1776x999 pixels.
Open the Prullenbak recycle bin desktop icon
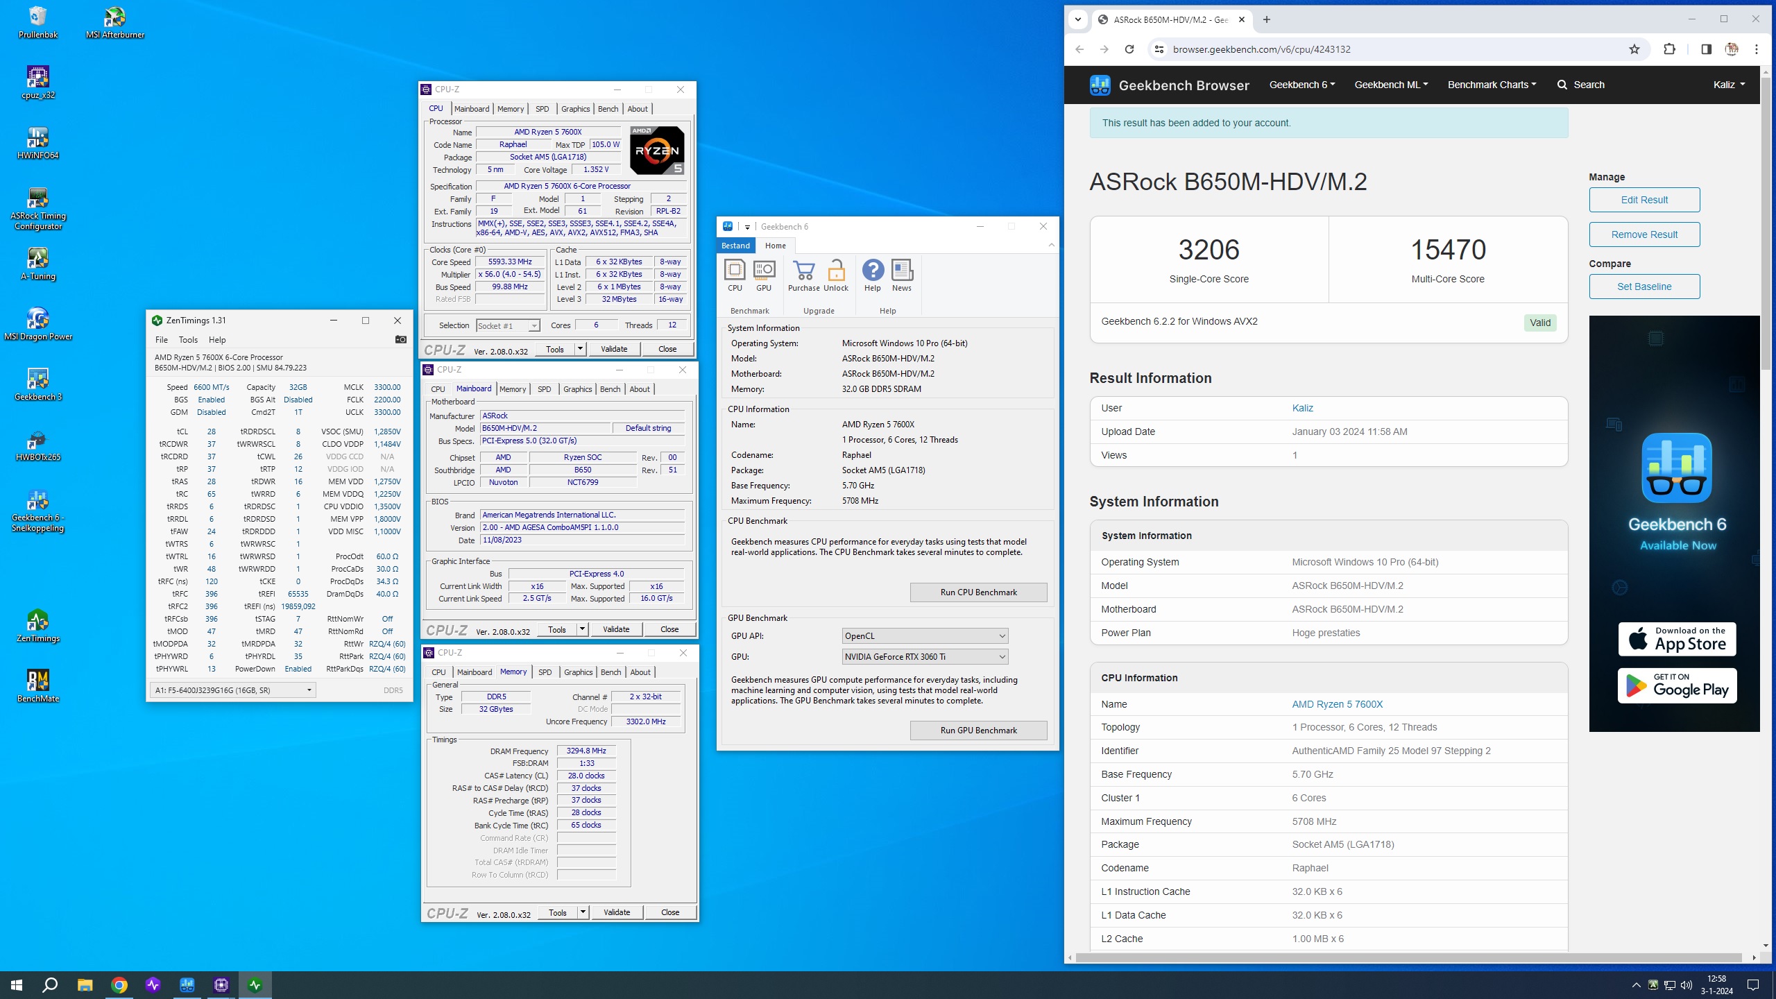pos(37,22)
